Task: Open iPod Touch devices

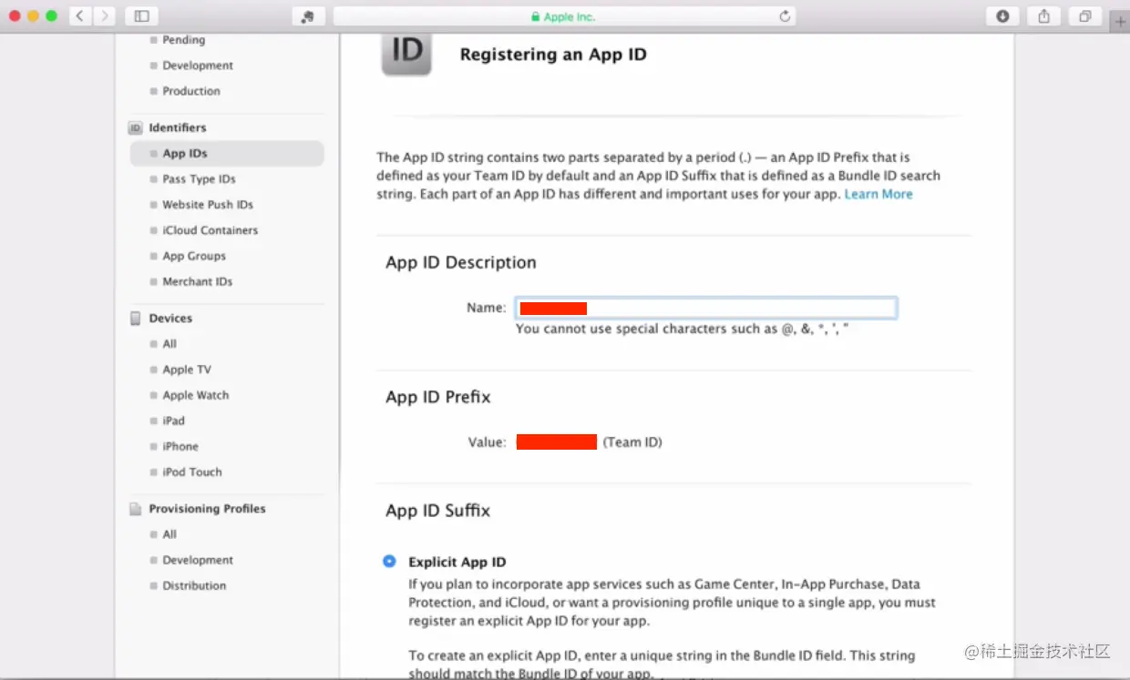Action: point(192,472)
